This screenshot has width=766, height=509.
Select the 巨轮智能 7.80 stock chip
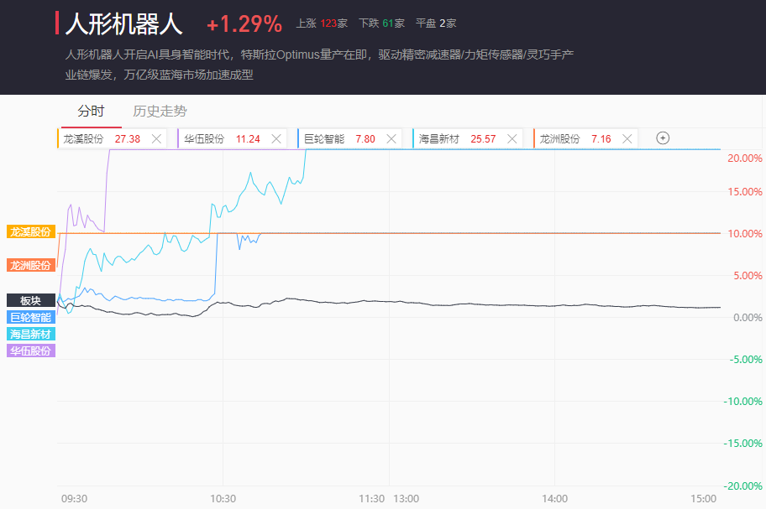(338, 139)
